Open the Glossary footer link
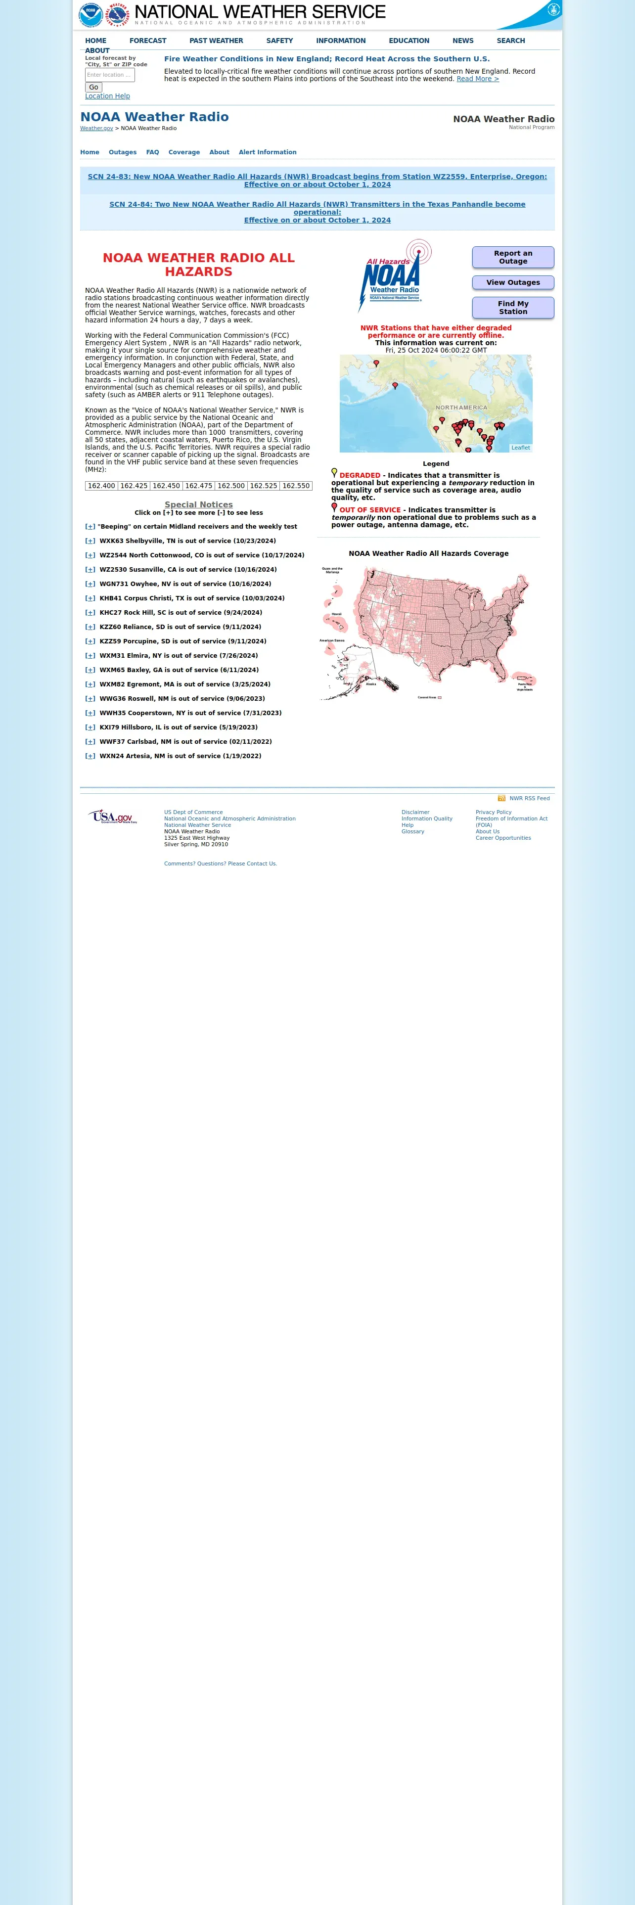This screenshot has width=635, height=1905. (x=412, y=832)
